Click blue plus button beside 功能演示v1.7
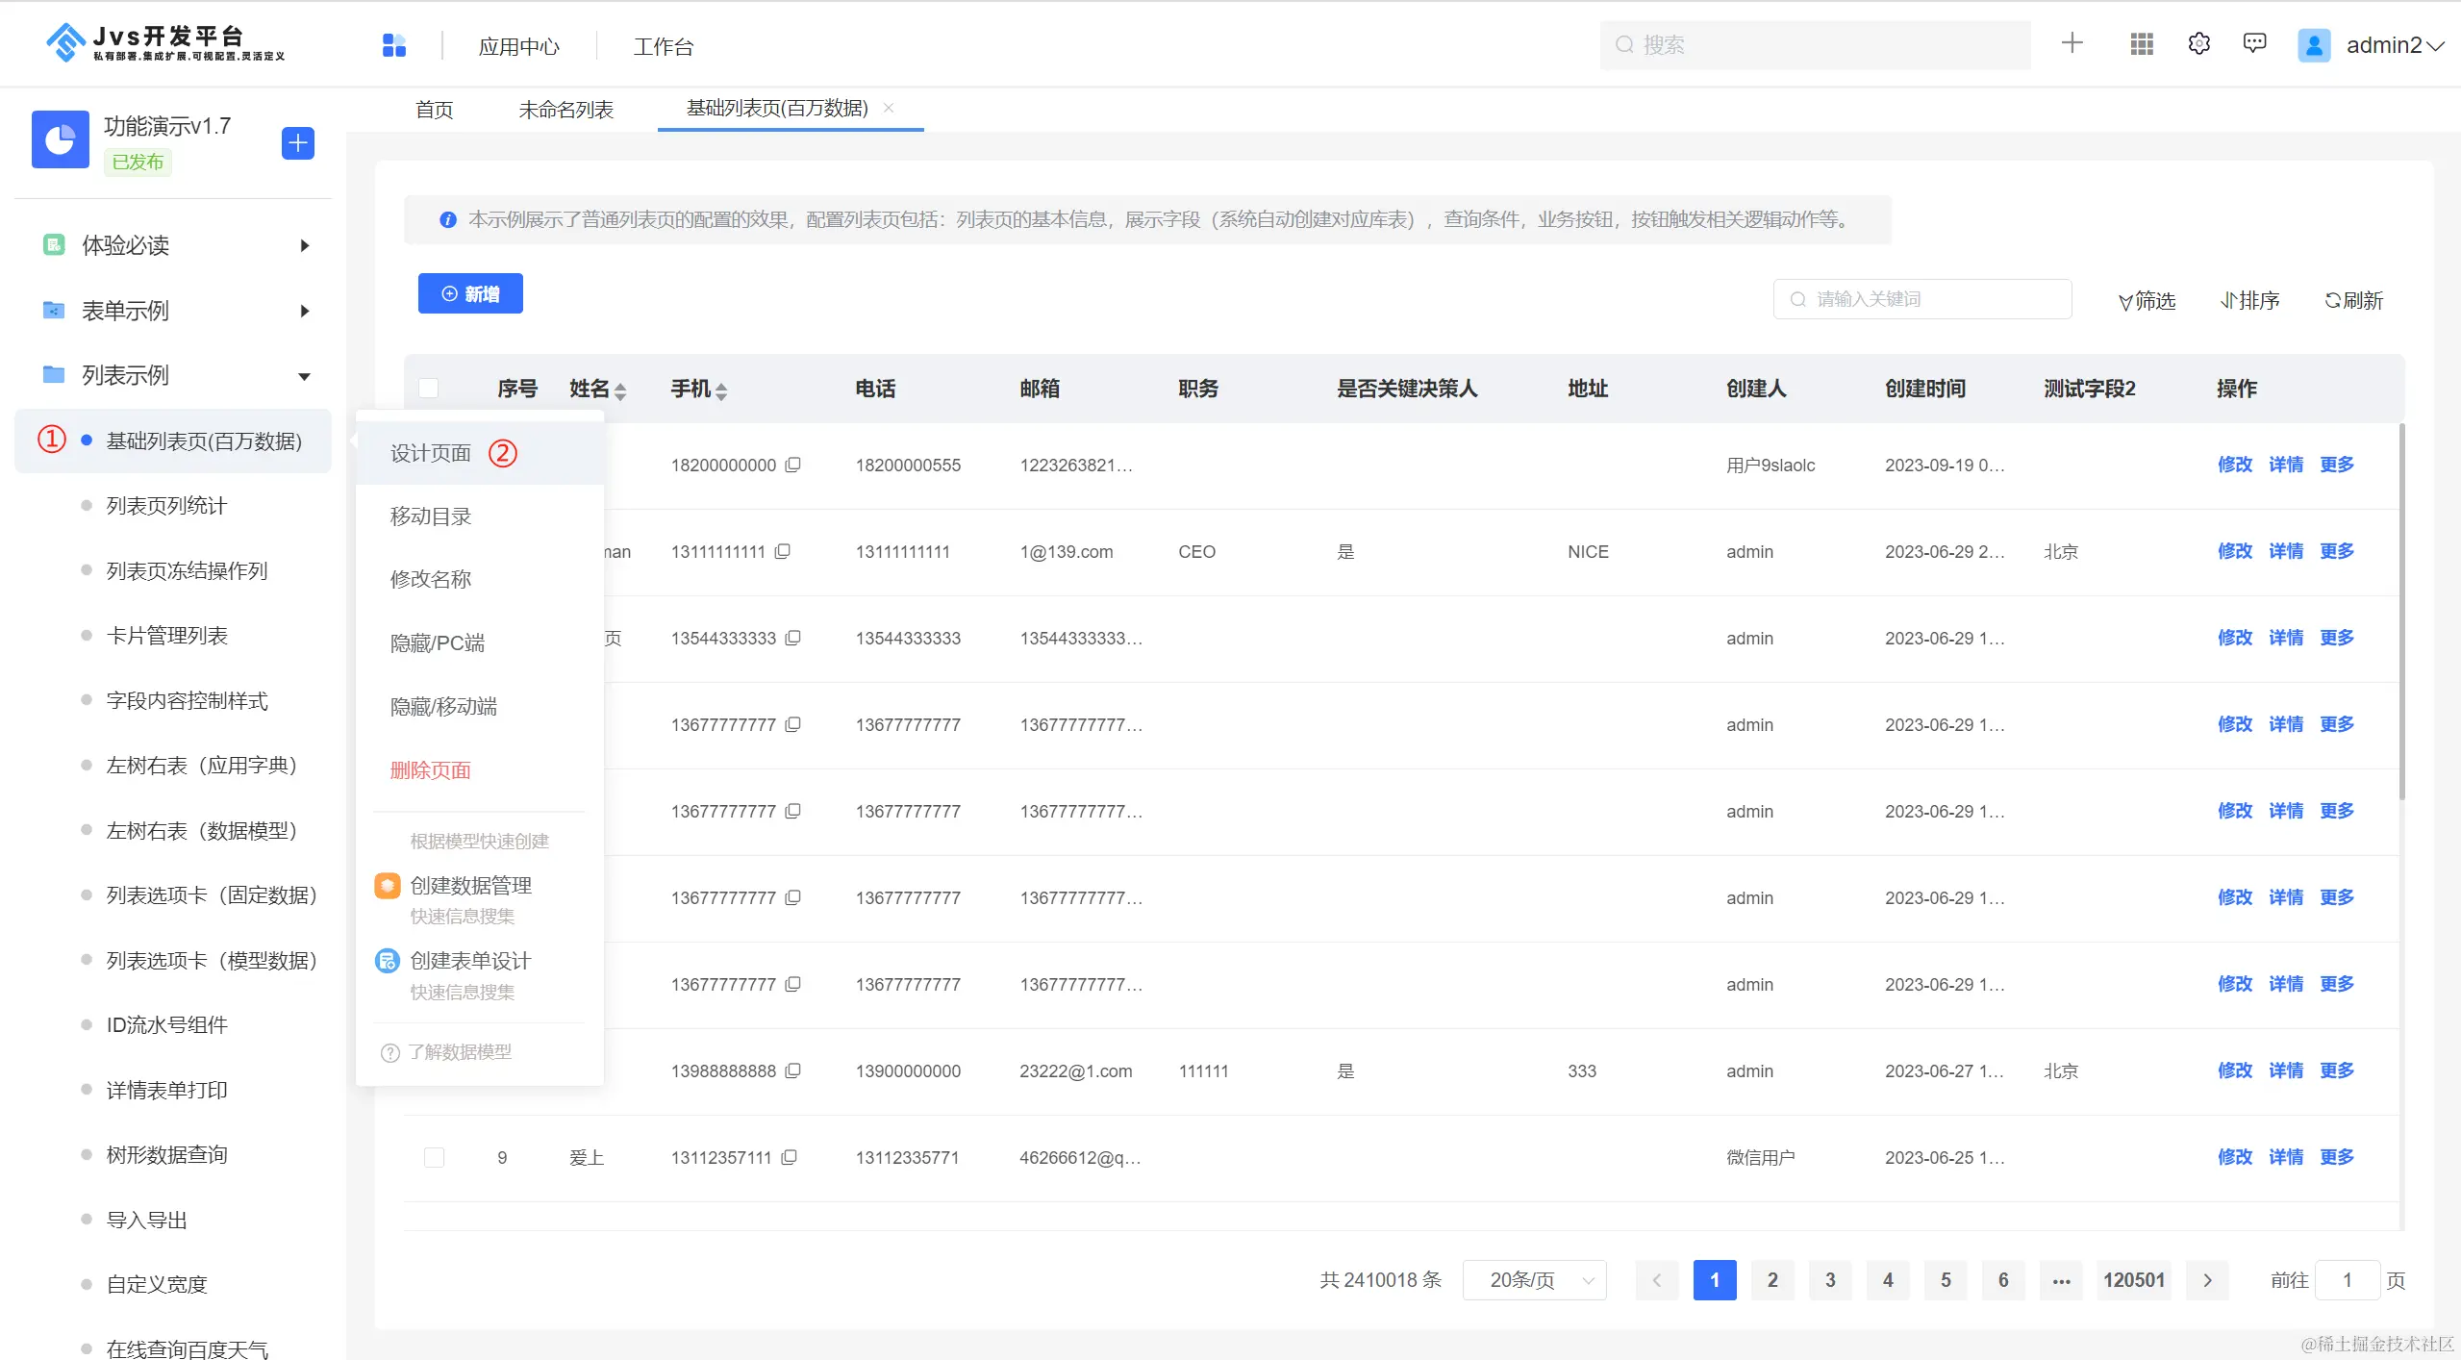This screenshot has width=2461, height=1360. (298, 143)
